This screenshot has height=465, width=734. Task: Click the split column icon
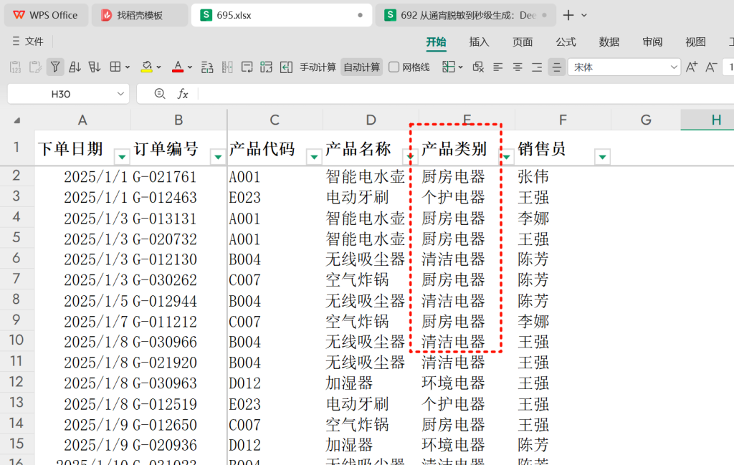click(x=227, y=67)
